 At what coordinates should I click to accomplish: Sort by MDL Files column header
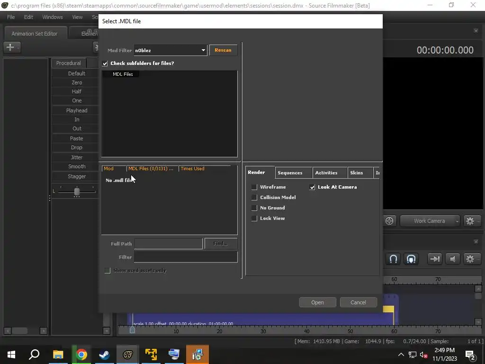(152, 168)
